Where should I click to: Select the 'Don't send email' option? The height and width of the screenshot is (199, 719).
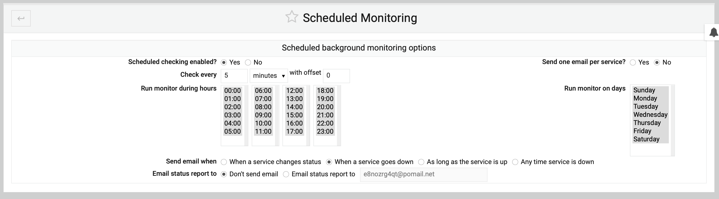pyautogui.click(x=224, y=174)
